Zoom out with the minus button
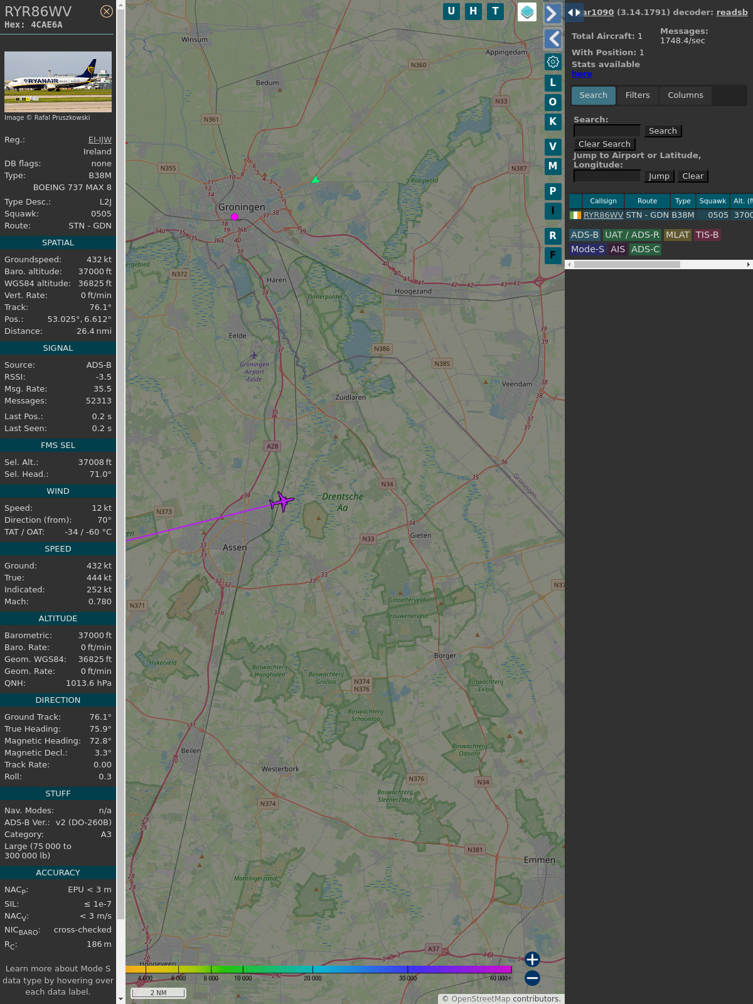This screenshot has width=753, height=1004. [532, 978]
